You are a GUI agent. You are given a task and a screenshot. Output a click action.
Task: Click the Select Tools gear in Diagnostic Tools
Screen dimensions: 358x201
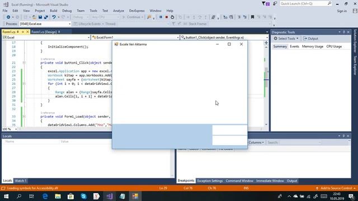coord(276,39)
